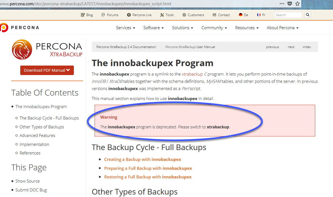This screenshot has height=197, width=333.
Task: Open the Contact link
Action: pyautogui.click(x=221, y=15)
